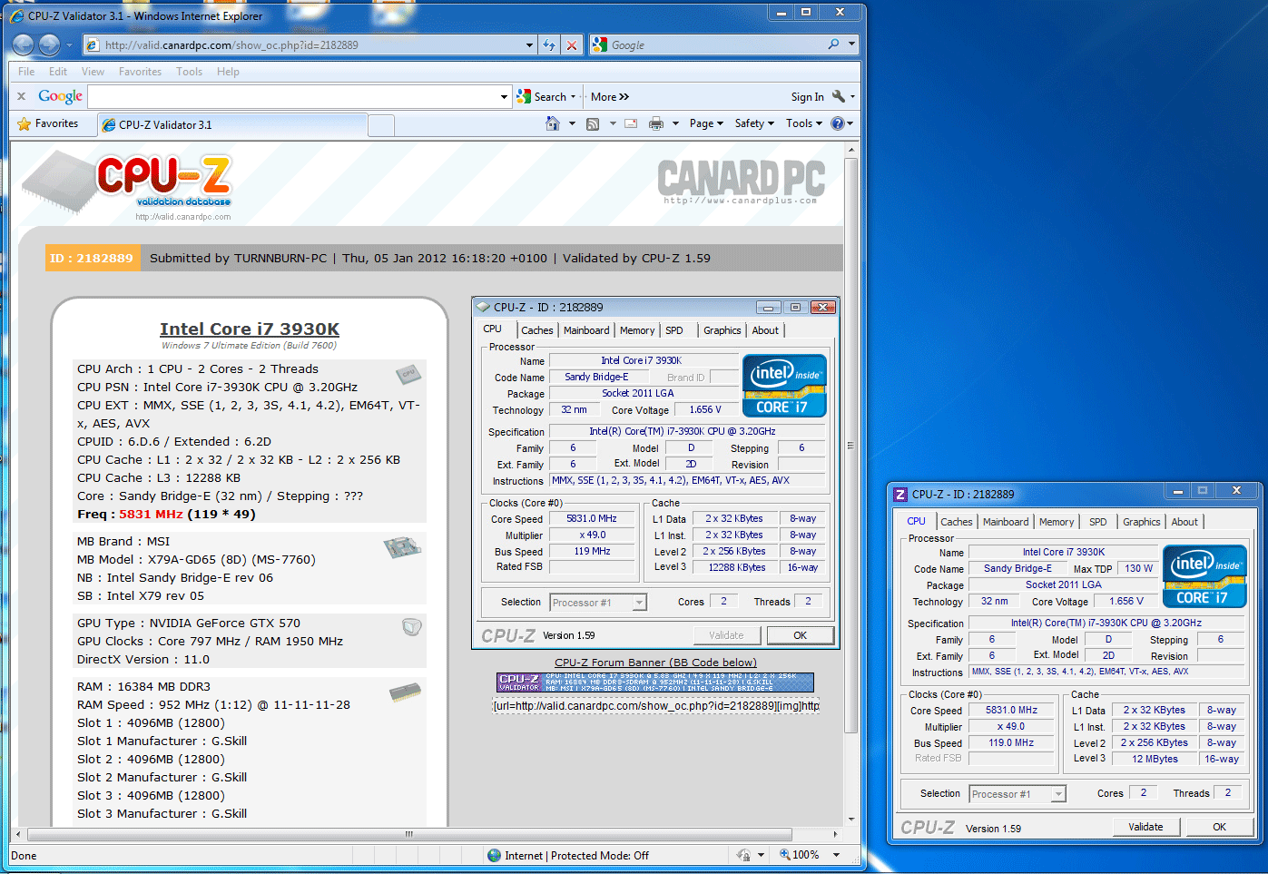Switch to Memory tab in CPU-Z desktop window
Screen dimensions: 1268x874
pyautogui.click(x=1057, y=522)
